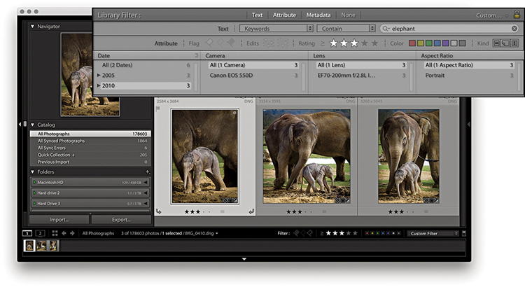Click the Export... button
Screen dimensions: 525x287
point(121,219)
